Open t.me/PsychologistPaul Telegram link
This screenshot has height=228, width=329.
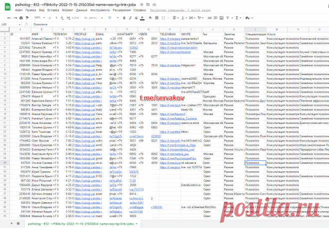pyautogui.click(x=178, y=158)
